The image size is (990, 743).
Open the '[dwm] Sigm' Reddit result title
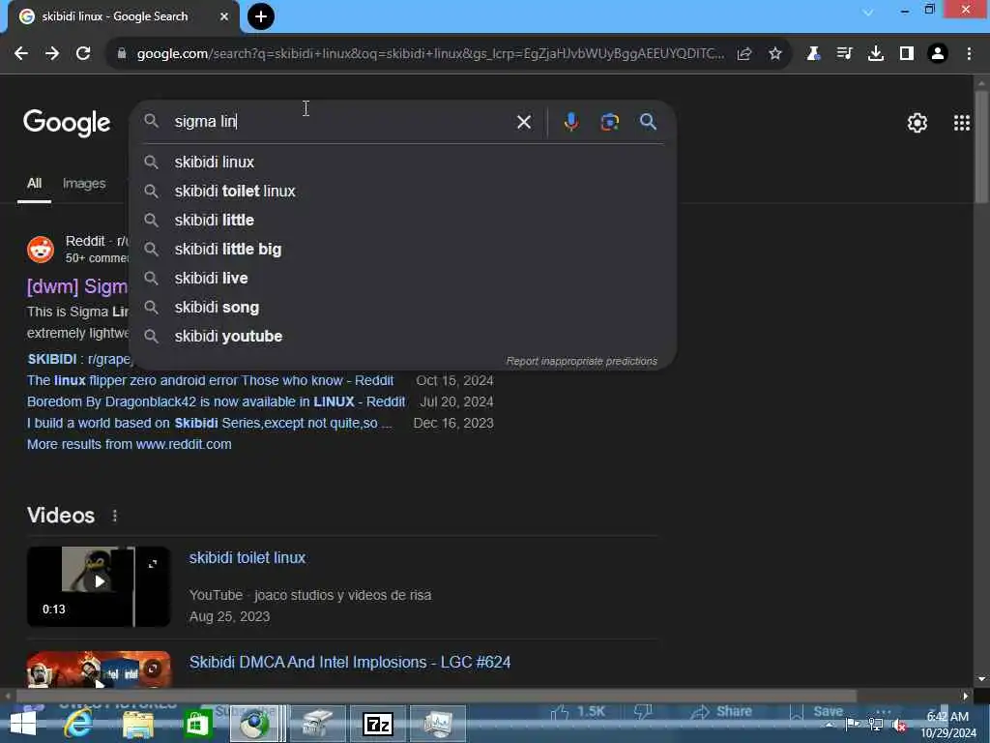(77, 286)
